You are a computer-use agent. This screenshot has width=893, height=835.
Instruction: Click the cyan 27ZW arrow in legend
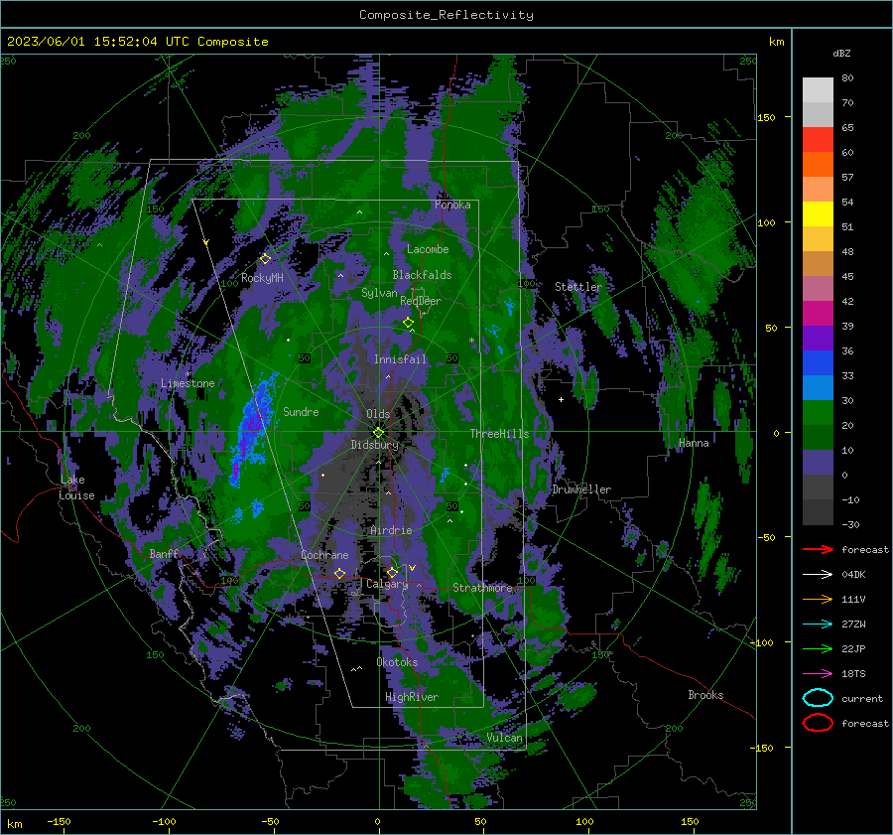[818, 625]
